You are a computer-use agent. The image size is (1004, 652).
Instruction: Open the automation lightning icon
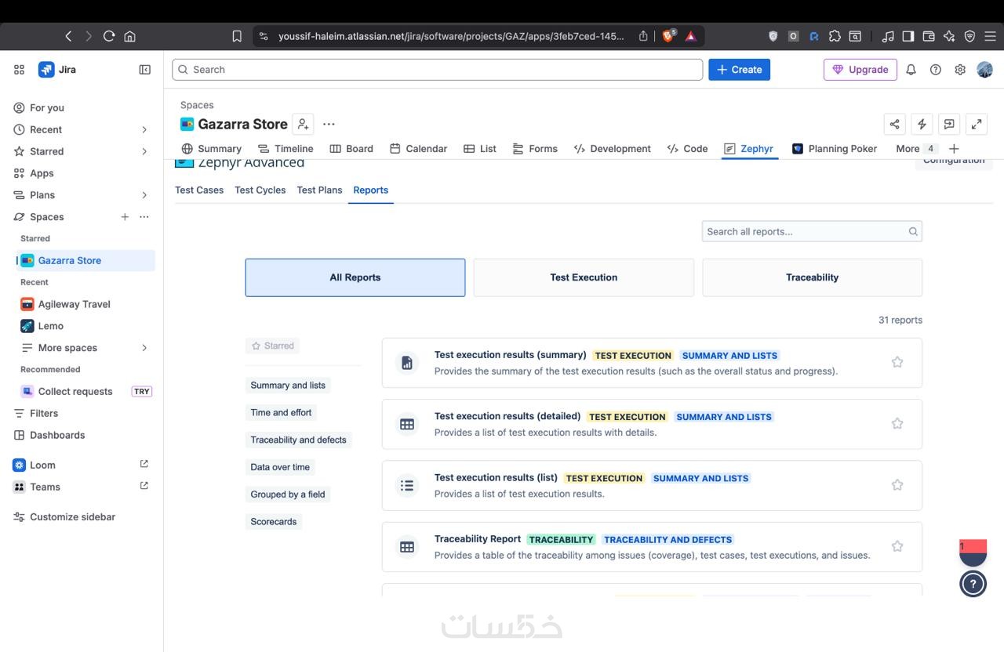click(x=922, y=124)
